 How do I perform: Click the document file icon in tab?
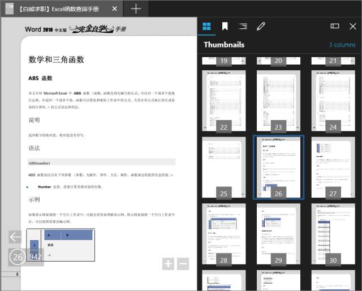[9, 9]
